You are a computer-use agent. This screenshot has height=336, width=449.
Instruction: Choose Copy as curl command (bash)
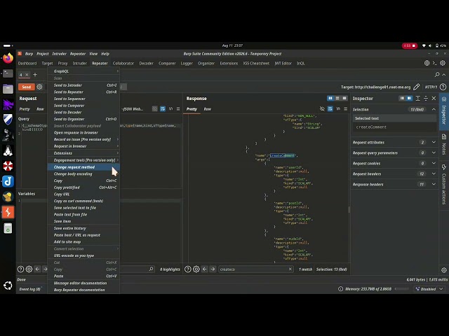point(83,201)
